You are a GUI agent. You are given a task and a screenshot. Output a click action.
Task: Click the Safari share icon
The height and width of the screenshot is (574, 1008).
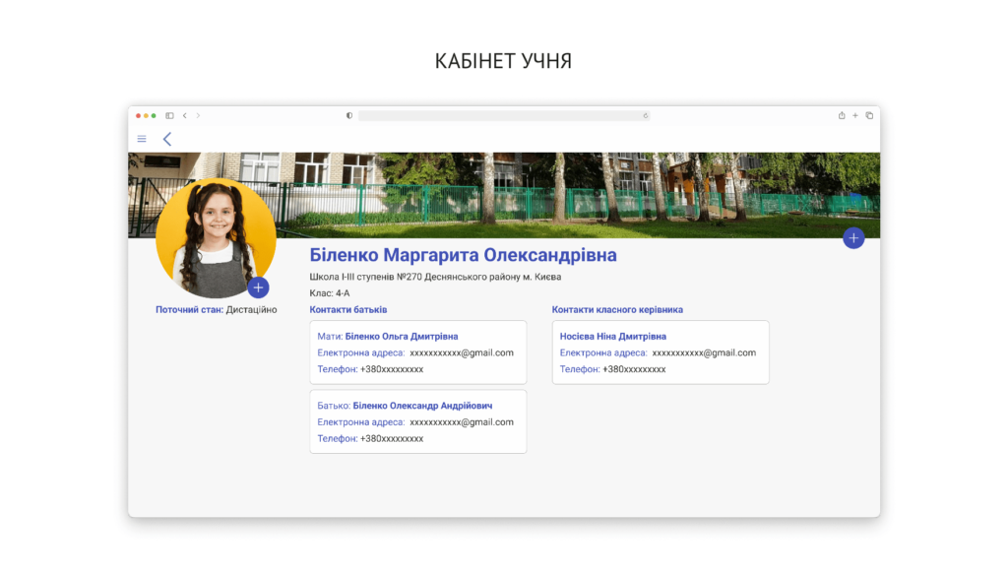pyautogui.click(x=842, y=116)
